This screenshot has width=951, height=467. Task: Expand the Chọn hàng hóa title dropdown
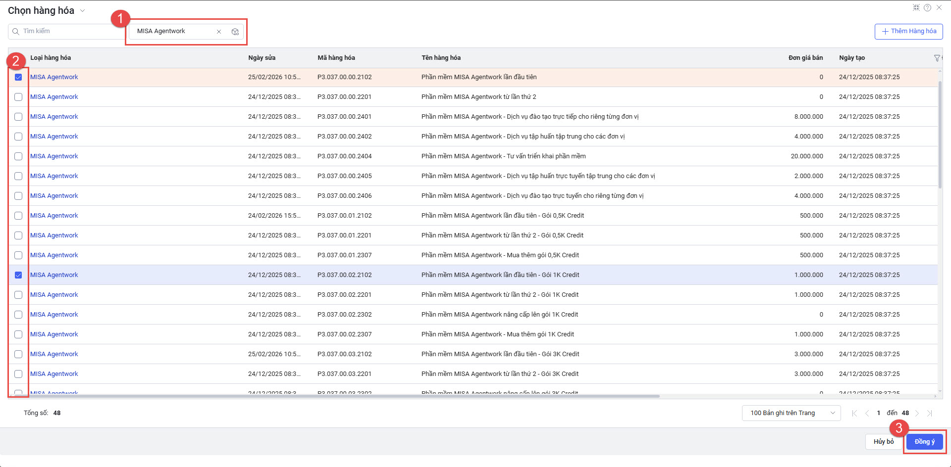[82, 11]
